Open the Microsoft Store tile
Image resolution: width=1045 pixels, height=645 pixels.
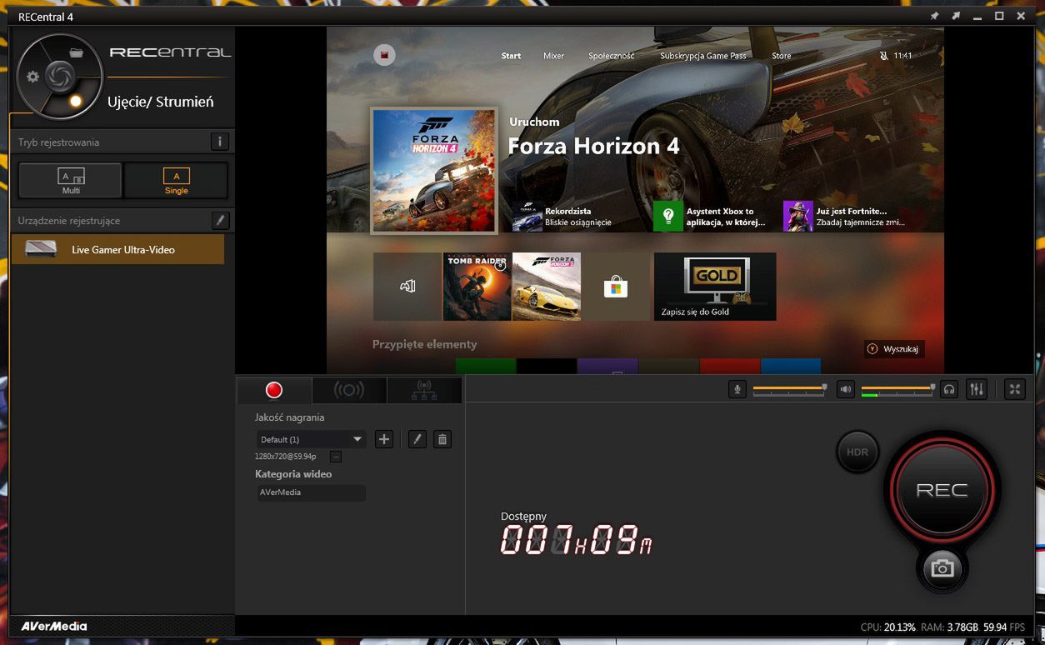616,287
